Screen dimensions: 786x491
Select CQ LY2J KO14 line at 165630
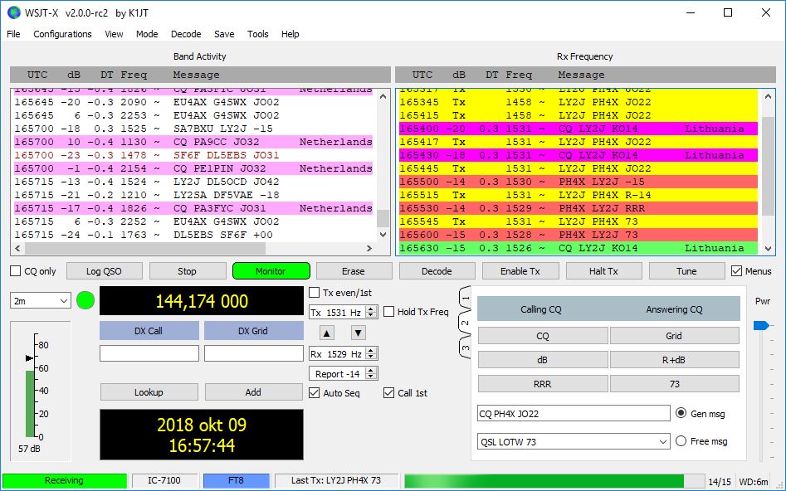tap(579, 248)
